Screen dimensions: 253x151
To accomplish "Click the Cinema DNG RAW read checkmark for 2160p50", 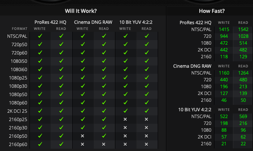I will tap(104, 136).
